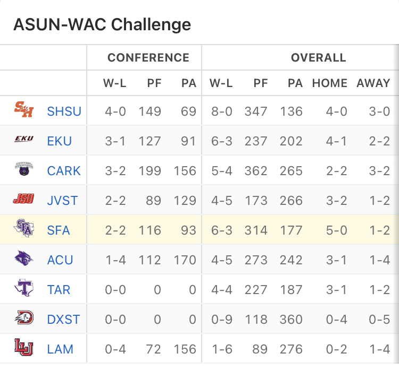399x379 pixels.
Task: Click the Central Arkansas bear logo
Action: (x=23, y=170)
